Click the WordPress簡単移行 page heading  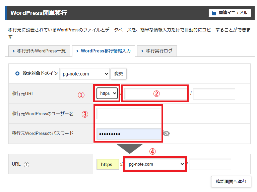coord(39,13)
